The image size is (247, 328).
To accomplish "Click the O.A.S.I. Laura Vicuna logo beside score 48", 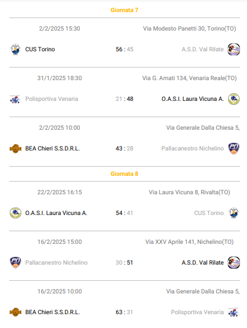I will point(234,99).
